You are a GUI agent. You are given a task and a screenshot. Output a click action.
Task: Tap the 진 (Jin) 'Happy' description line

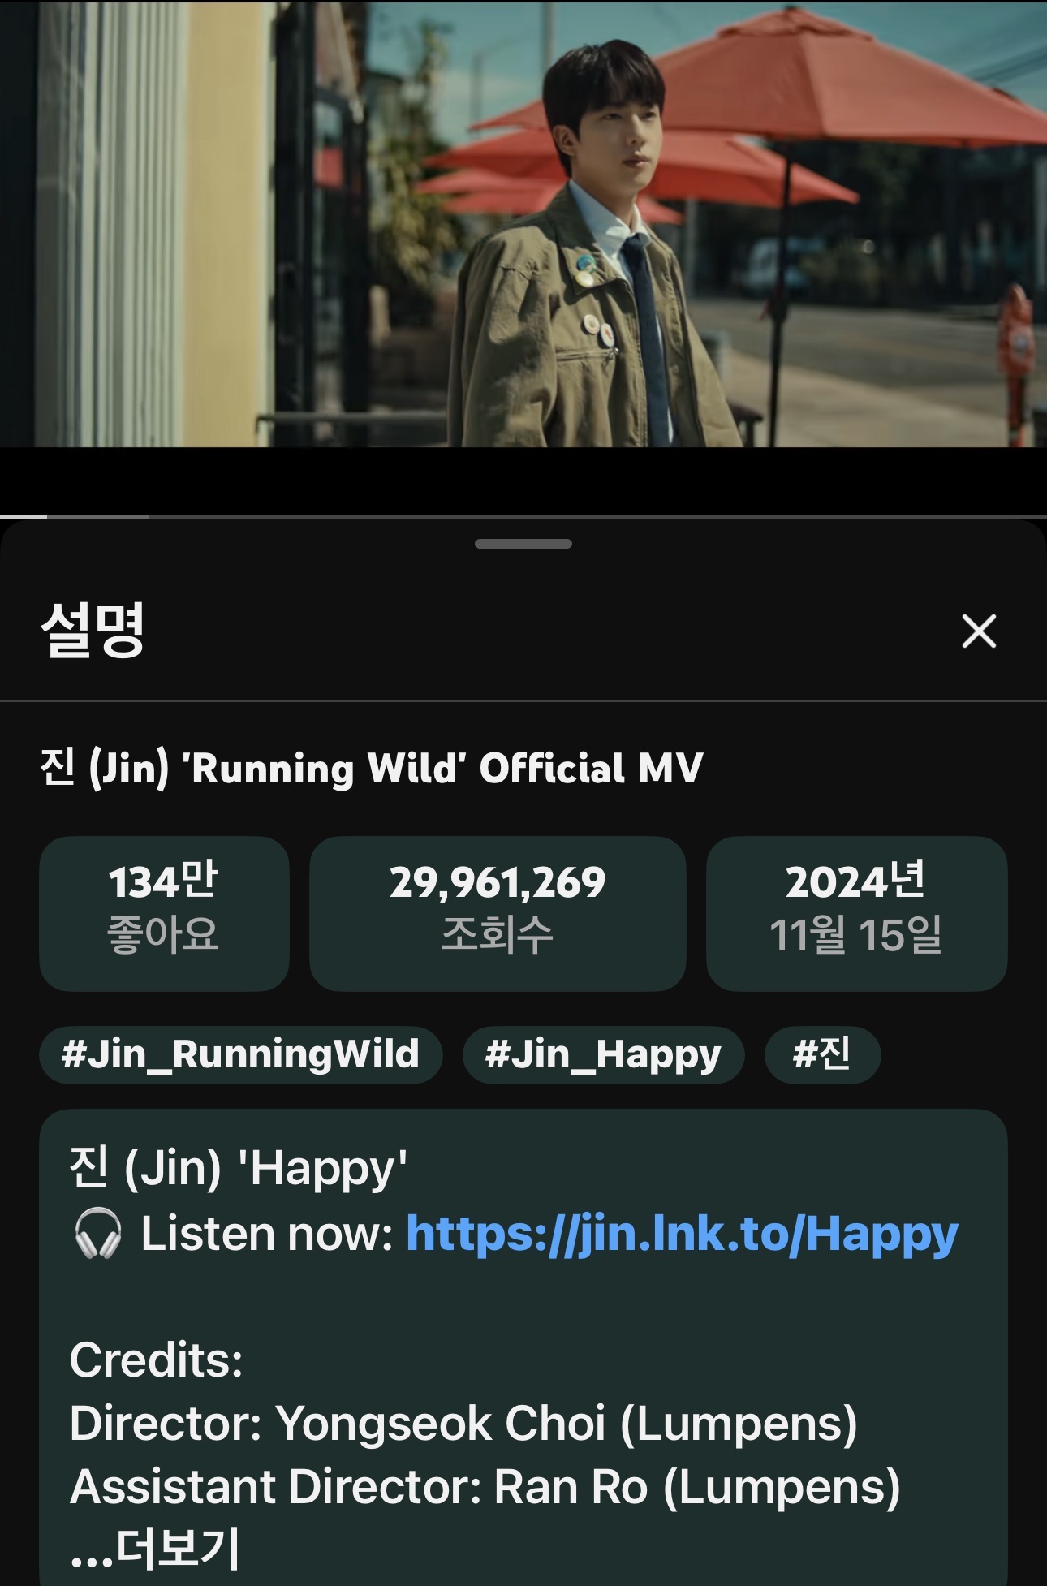point(239,1169)
